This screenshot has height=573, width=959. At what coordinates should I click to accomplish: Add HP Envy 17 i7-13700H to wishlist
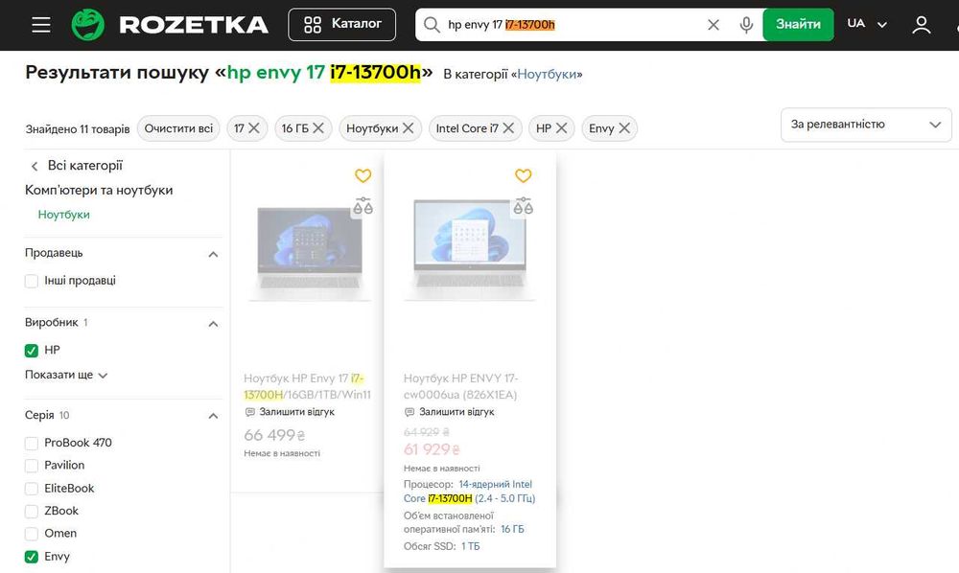tap(363, 176)
